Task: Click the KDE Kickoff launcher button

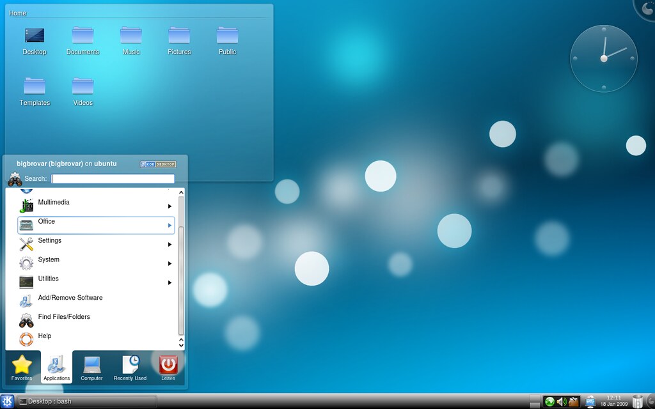Action: [8, 401]
